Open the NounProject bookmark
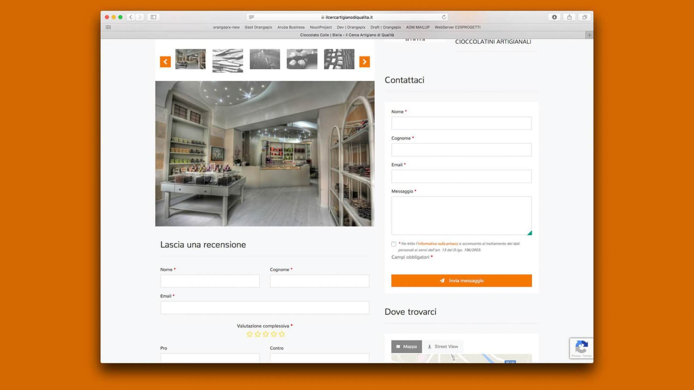This screenshot has height=390, width=694. coord(321,27)
